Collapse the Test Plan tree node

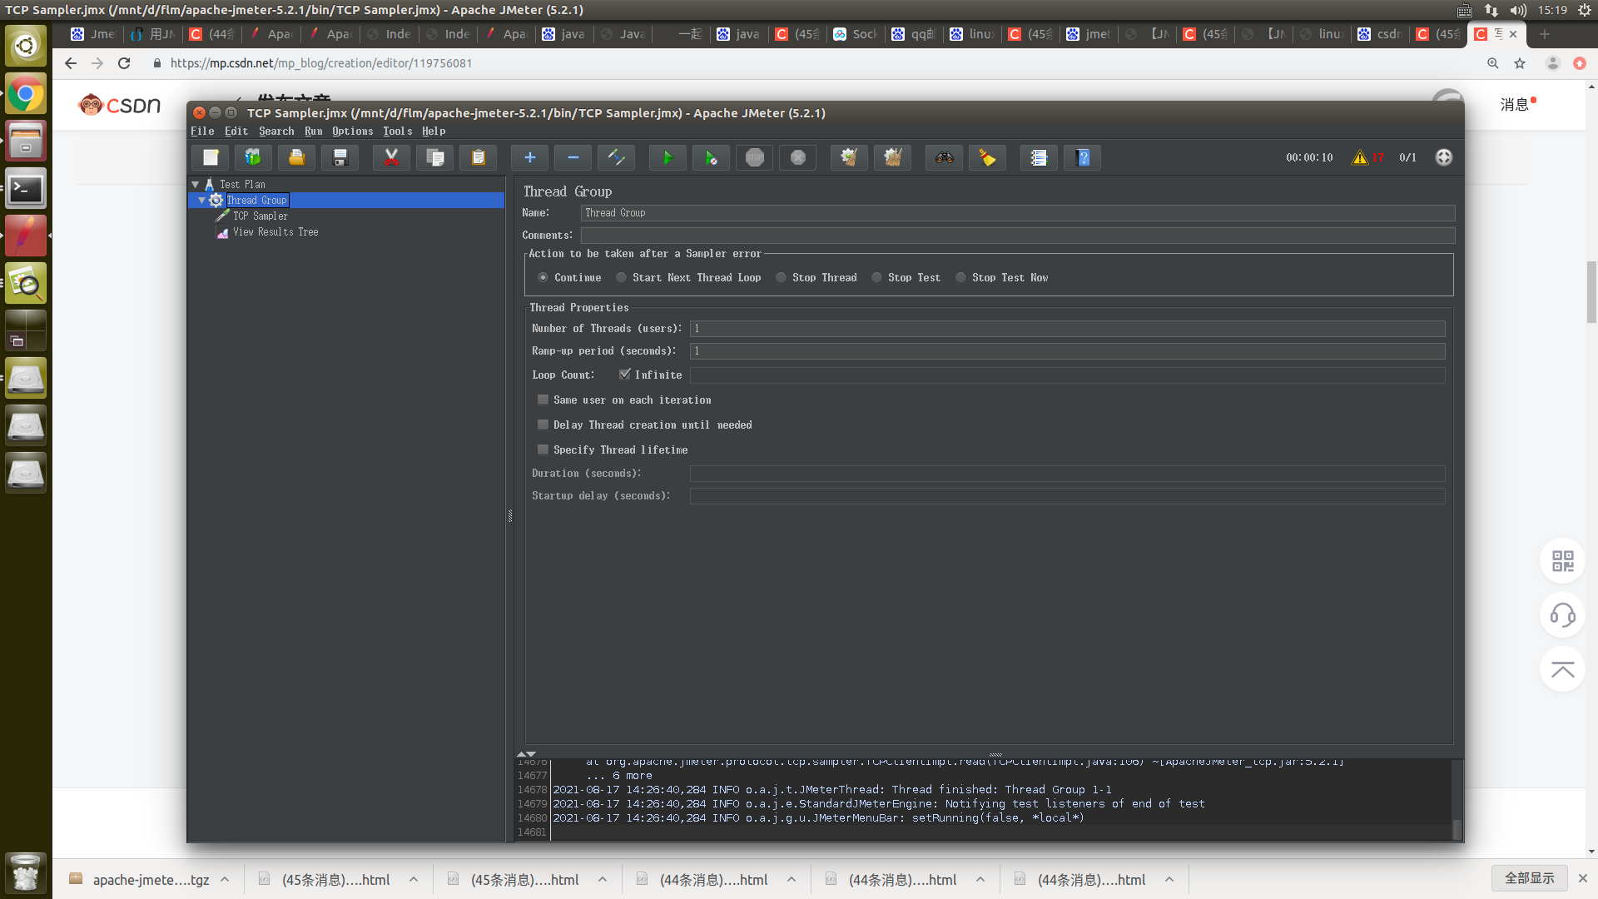point(196,185)
